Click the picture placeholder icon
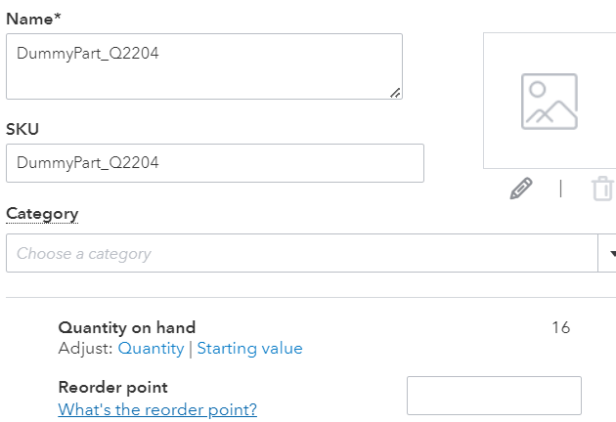616x422 pixels. point(549,102)
